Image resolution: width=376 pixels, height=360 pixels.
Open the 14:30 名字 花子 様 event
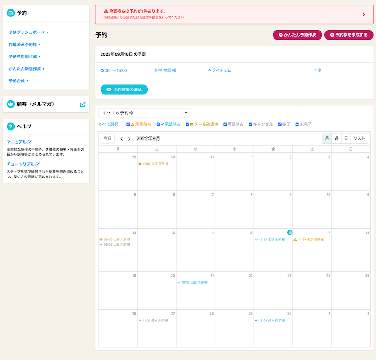pos(311,240)
